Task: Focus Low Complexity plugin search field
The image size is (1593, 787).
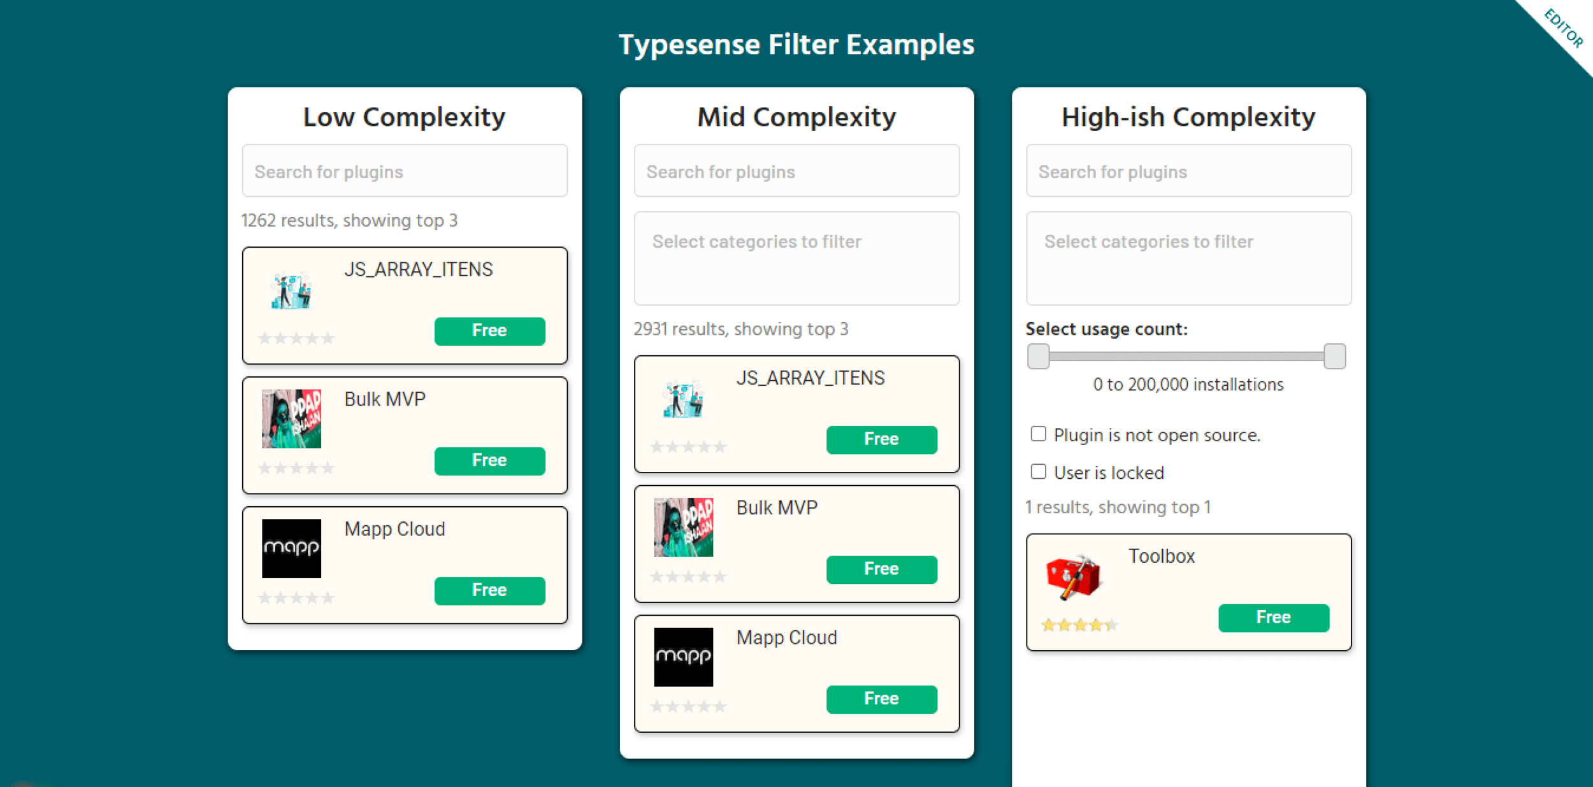Action: click(x=405, y=171)
